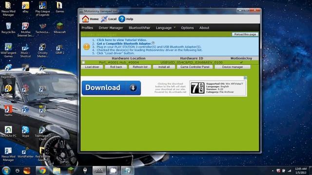Click the Reload this page button
The height and width of the screenshot is (175, 312).
coord(245,35)
